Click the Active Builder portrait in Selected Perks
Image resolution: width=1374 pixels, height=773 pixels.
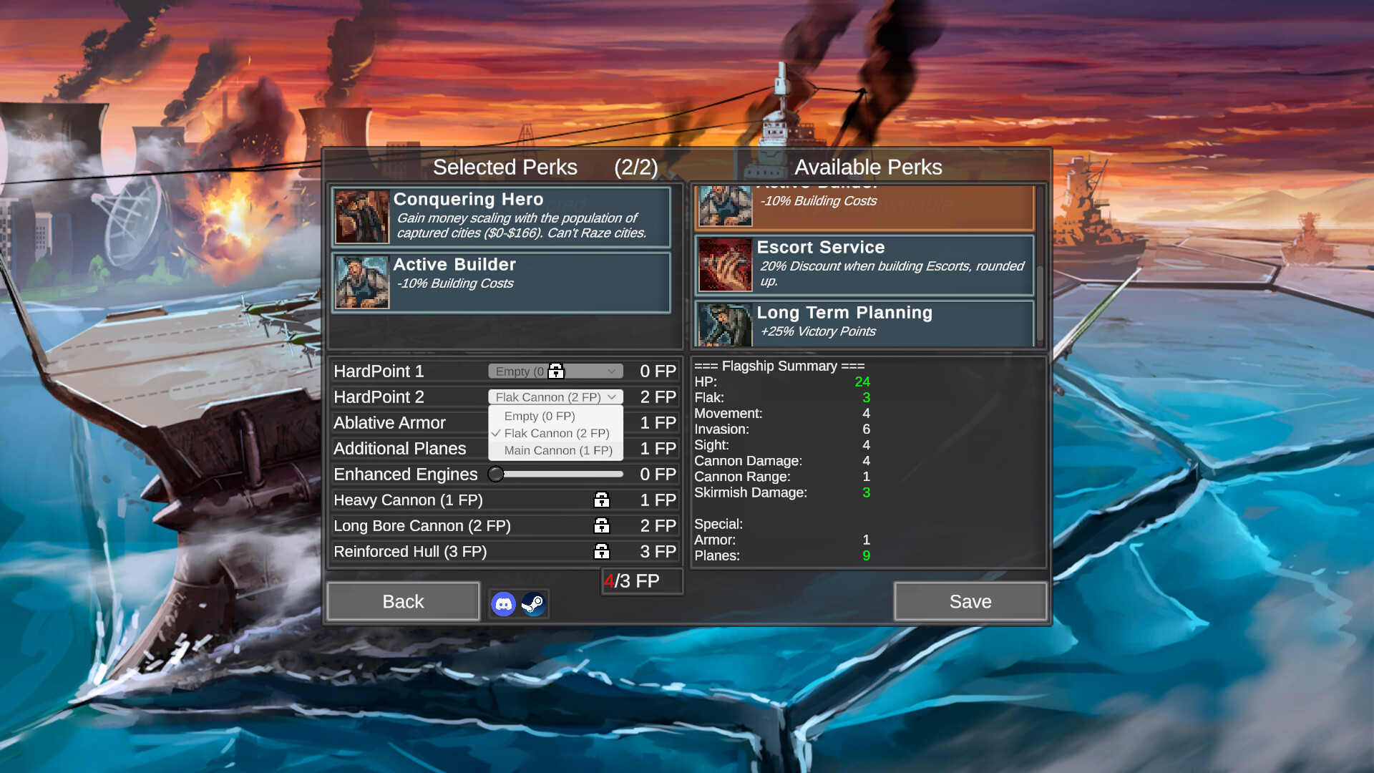(362, 282)
